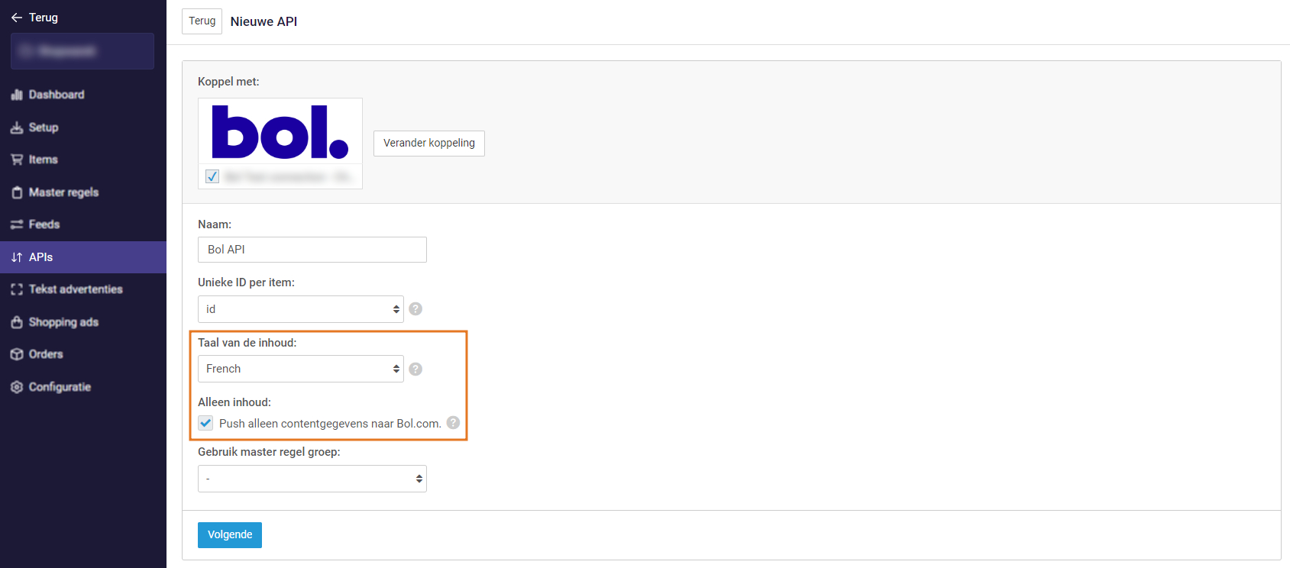Click the APIs up-down arrows icon
Screen dimensions: 1290x568
coord(17,257)
